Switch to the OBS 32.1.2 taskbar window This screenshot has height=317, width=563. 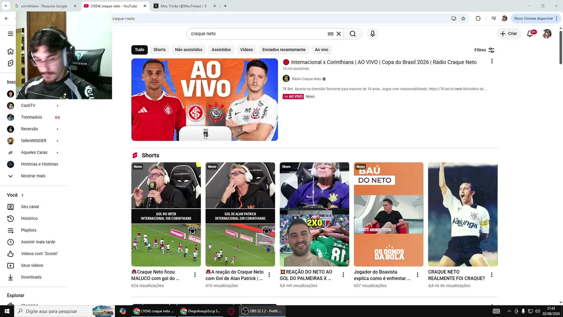point(262,311)
